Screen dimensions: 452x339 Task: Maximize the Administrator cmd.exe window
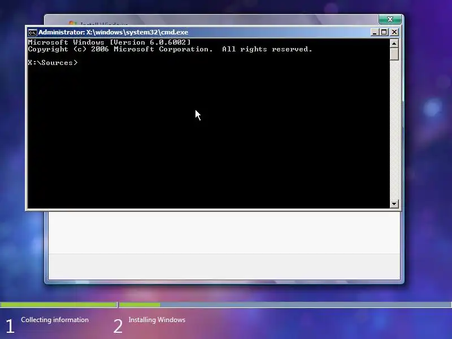tap(384, 32)
